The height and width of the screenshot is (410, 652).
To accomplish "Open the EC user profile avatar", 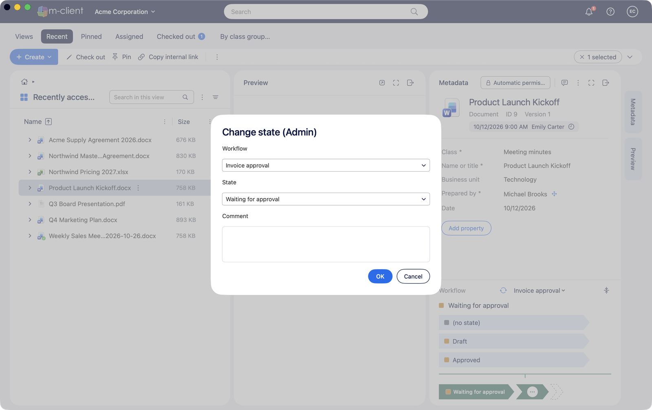I will pos(632,12).
